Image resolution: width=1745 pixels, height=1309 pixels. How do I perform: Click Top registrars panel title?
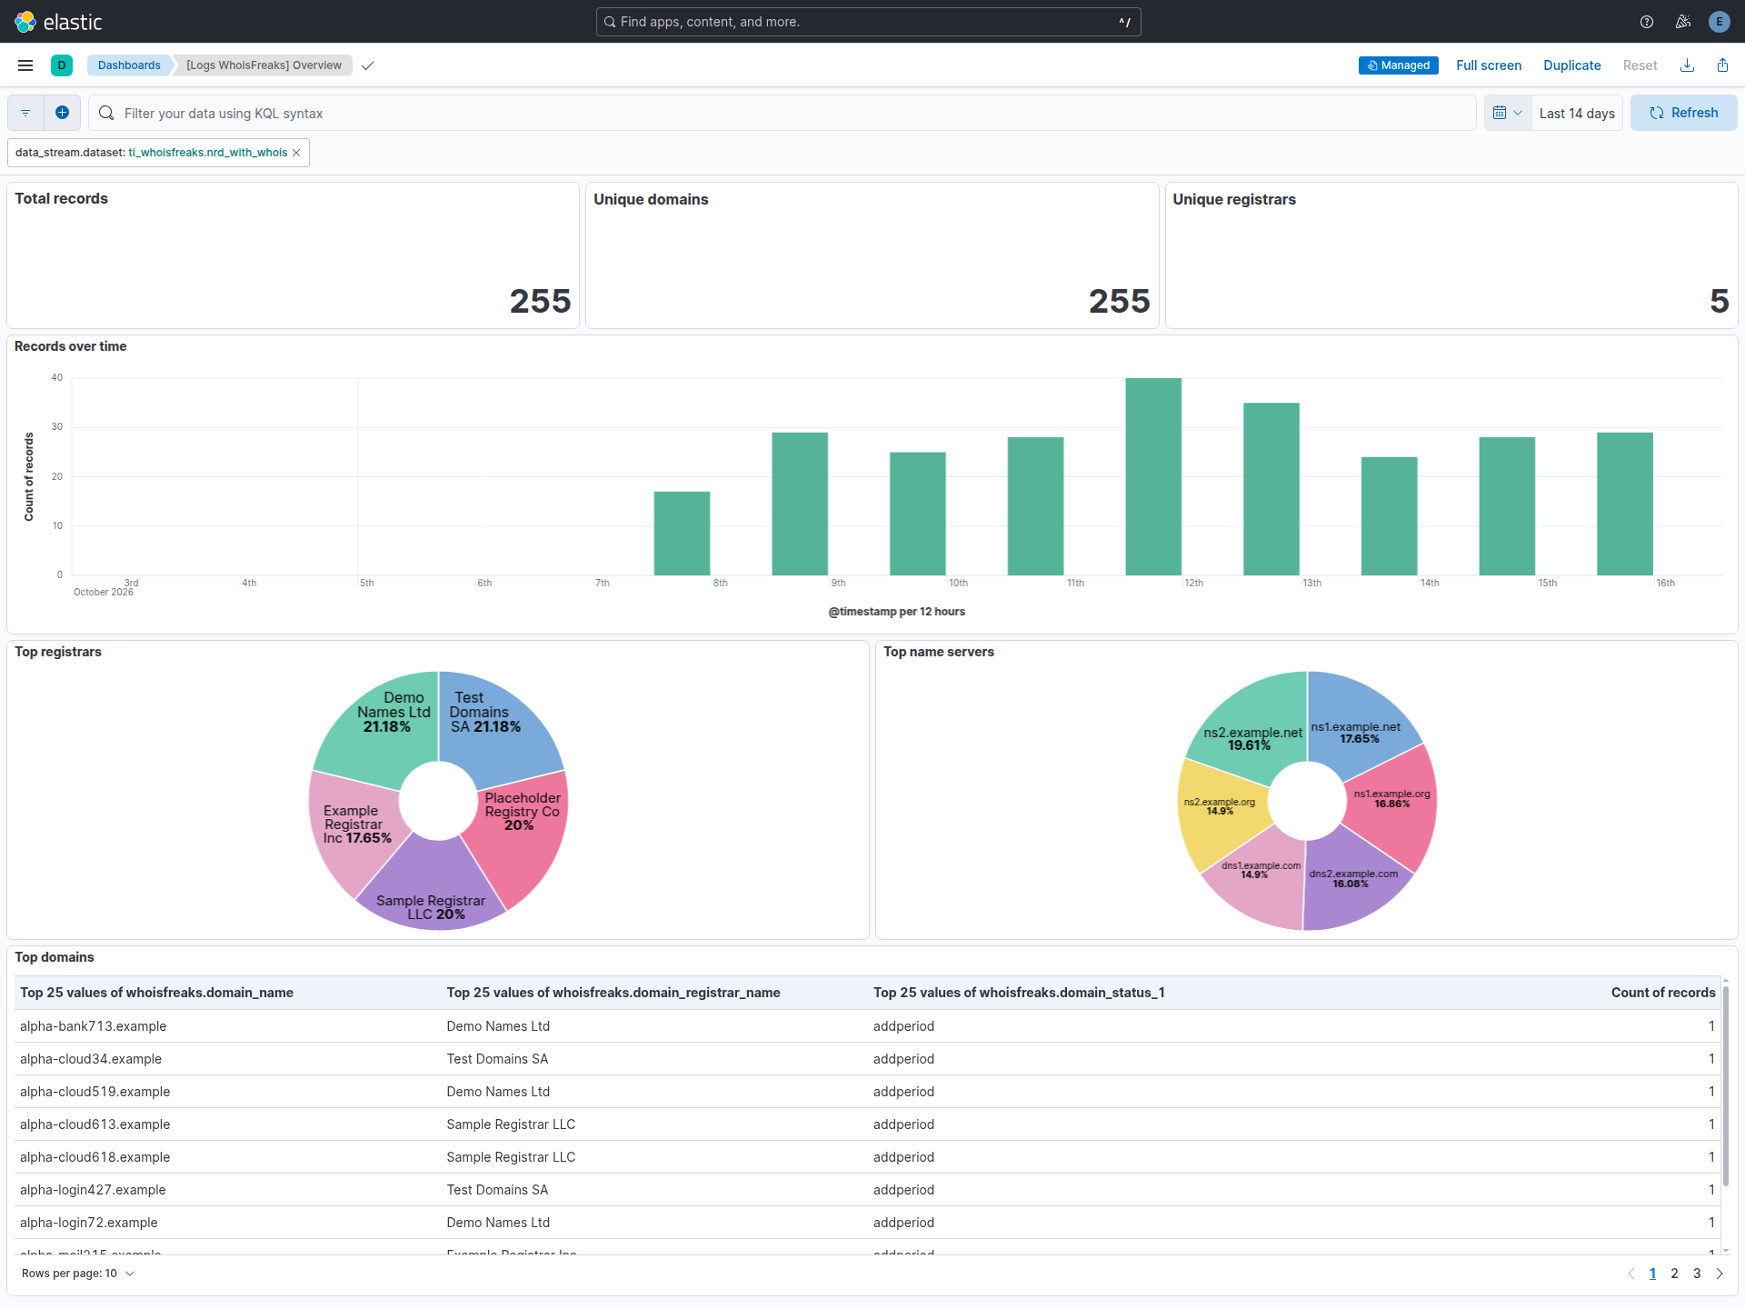pyautogui.click(x=58, y=652)
